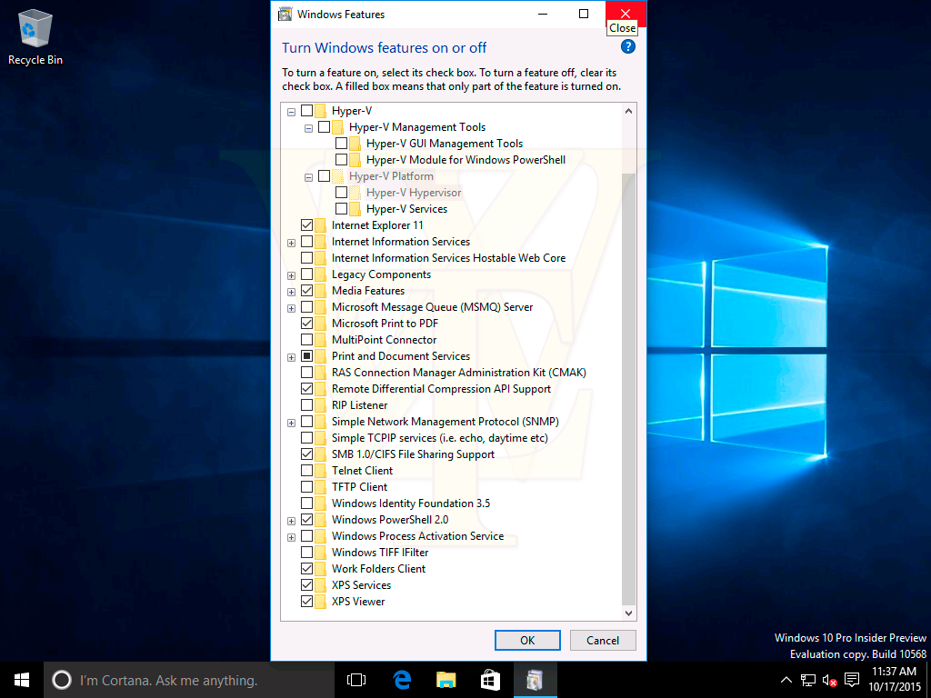The width and height of the screenshot is (931, 698).
Task: Open Task View in the taskbar
Action: [x=356, y=679]
